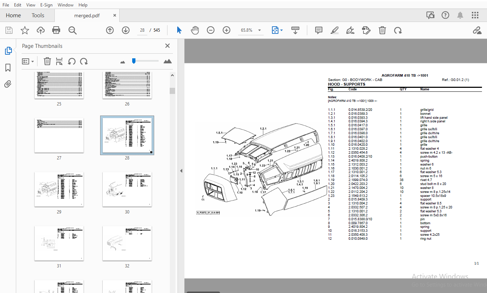Screen dimensions: 487x293
Task: Open the Edit menu
Action: tap(17, 5)
